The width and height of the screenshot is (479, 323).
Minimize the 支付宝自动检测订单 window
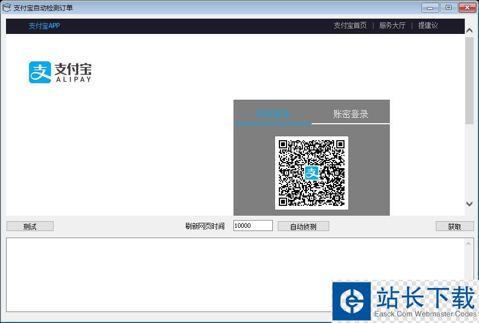430,8
